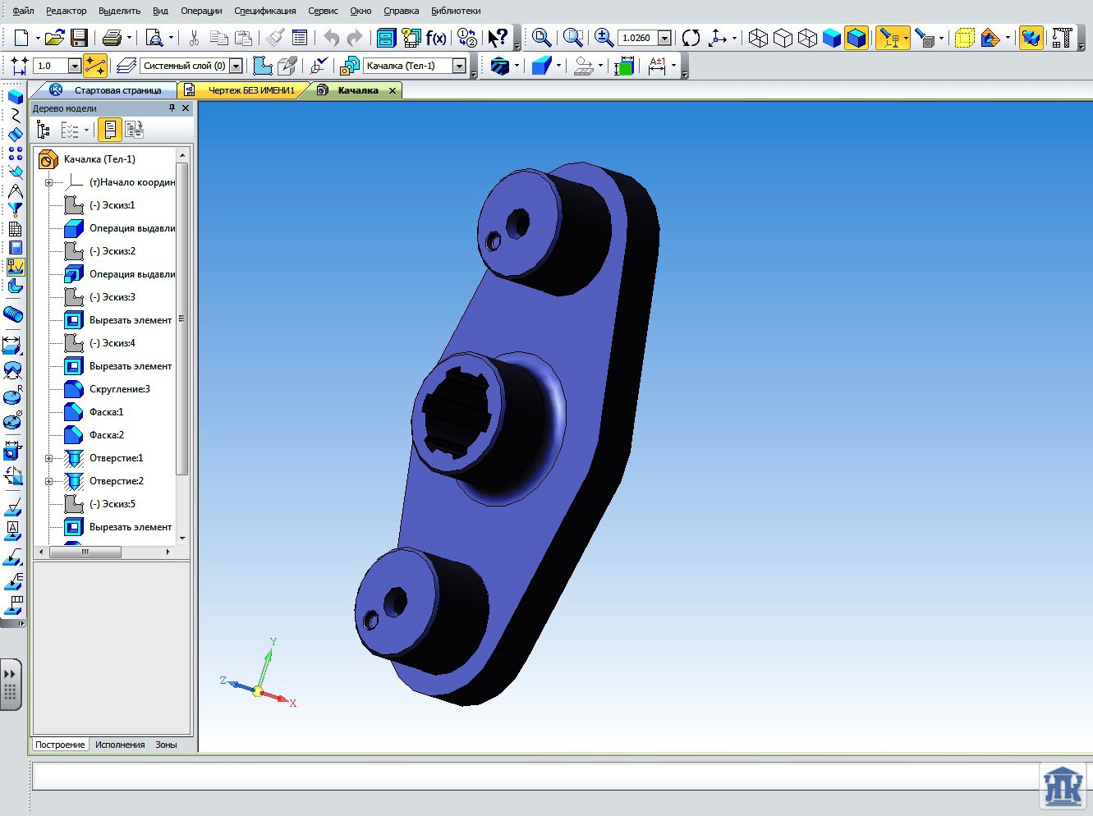Open the zoom scale 1.0260 dropdown
Image resolution: width=1093 pixels, height=816 pixels.
[664, 38]
